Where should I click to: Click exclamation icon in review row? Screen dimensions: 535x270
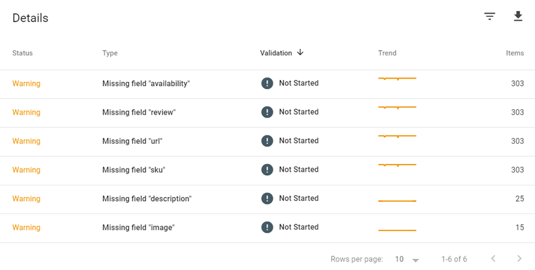267,112
